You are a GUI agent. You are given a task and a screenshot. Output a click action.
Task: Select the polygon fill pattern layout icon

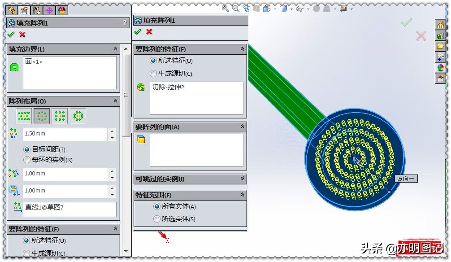coord(78,116)
